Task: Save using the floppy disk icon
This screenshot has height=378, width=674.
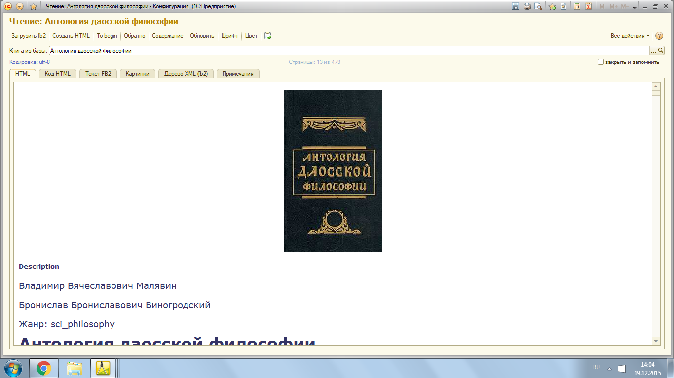Action: coord(516,6)
